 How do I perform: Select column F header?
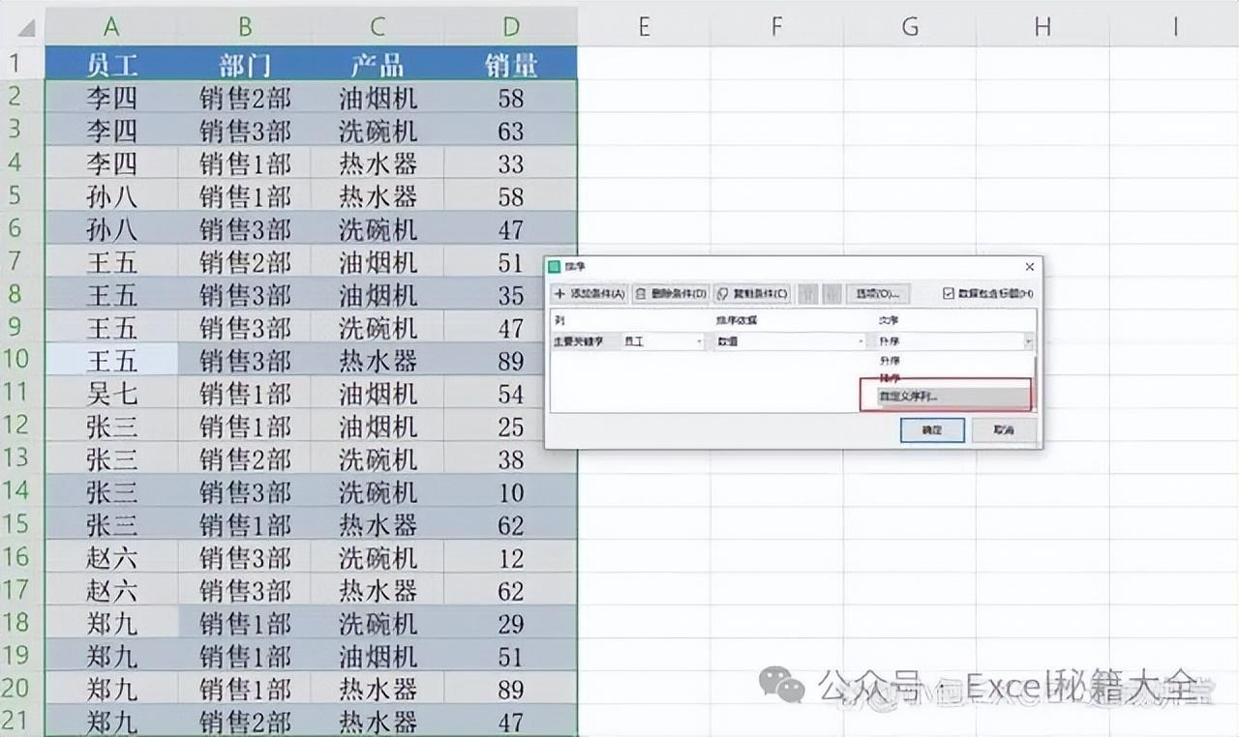pyautogui.click(x=776, y=26)
